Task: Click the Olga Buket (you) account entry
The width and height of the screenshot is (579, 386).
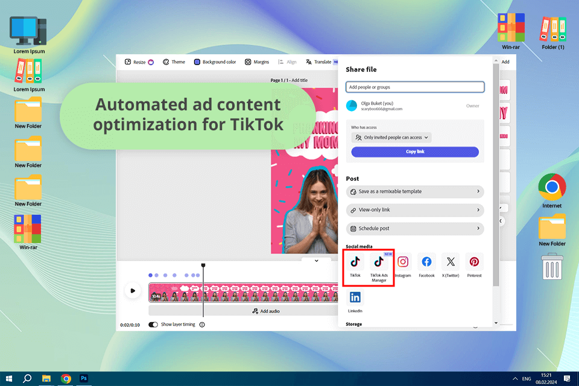Action: [x=415, y=106]
